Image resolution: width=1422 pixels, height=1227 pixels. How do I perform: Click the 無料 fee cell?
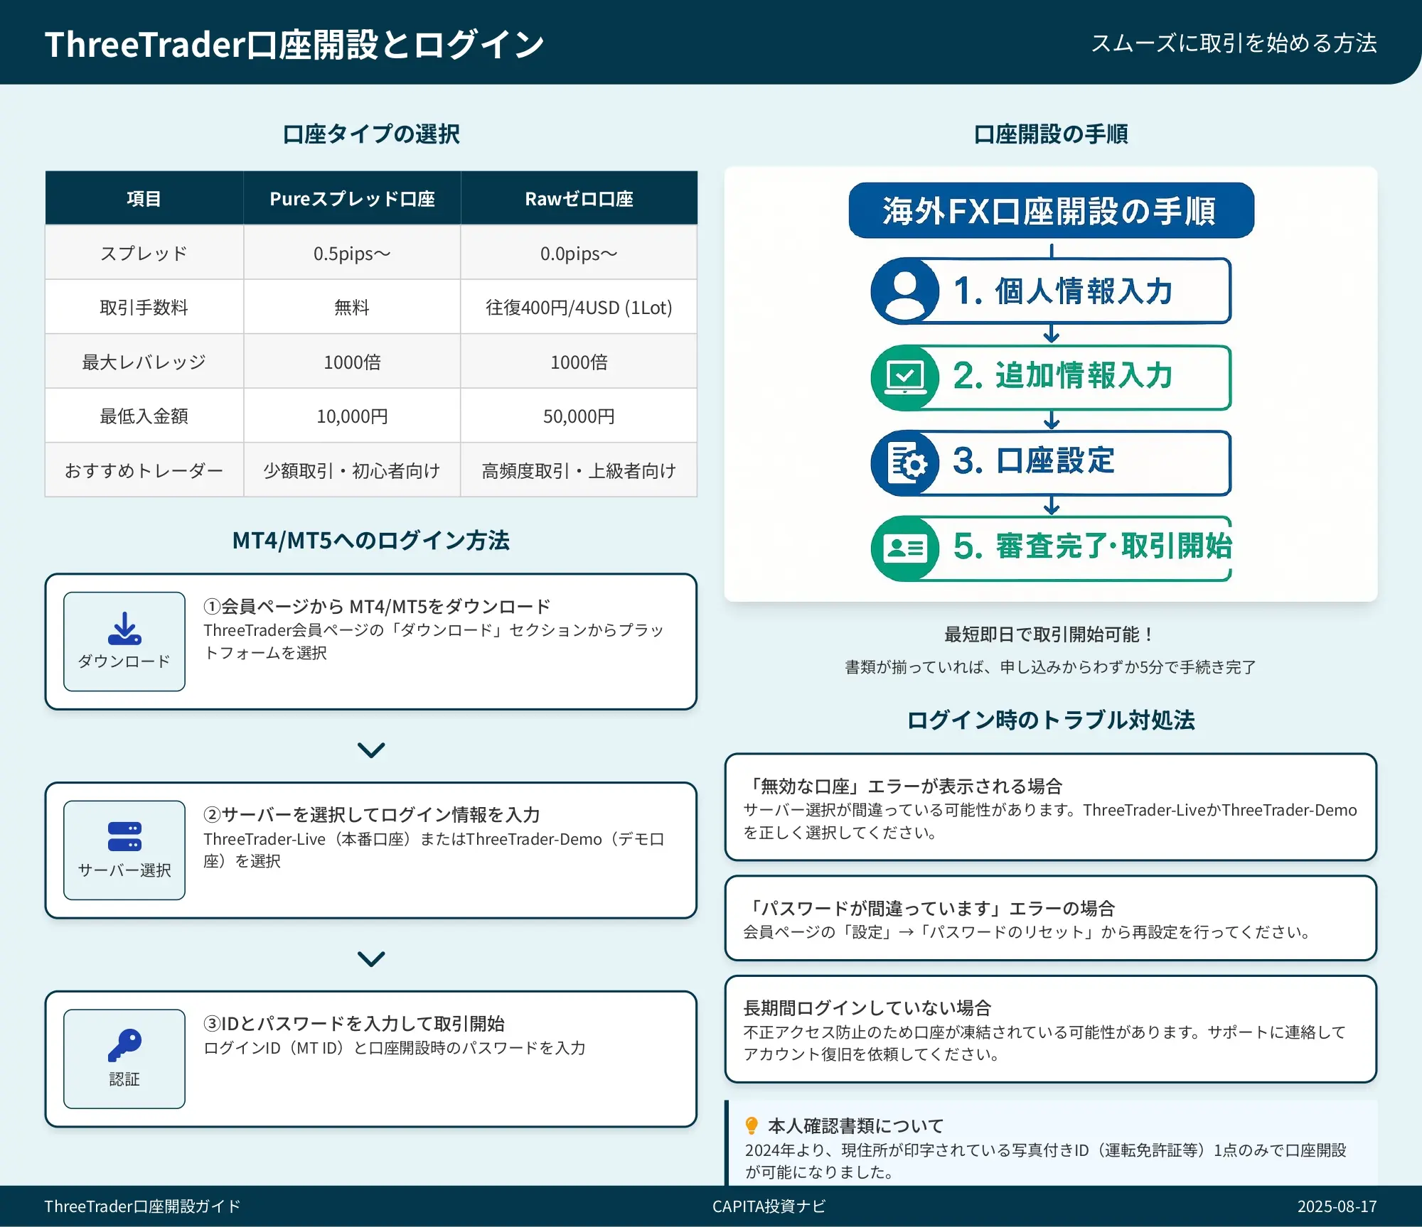coord(352,307)
